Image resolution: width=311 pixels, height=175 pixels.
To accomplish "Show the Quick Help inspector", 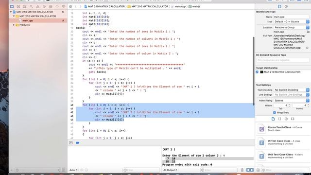I will 286,6.
